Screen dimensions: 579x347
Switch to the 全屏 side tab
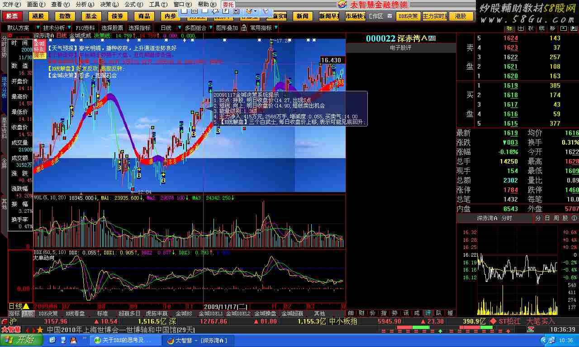pos(4,163)
